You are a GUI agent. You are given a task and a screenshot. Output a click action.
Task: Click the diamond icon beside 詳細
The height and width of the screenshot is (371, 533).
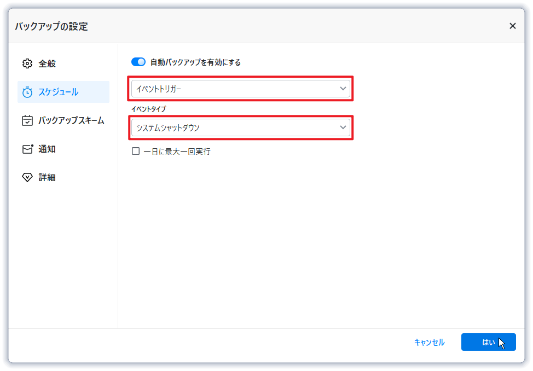click(x=27, y=177)
